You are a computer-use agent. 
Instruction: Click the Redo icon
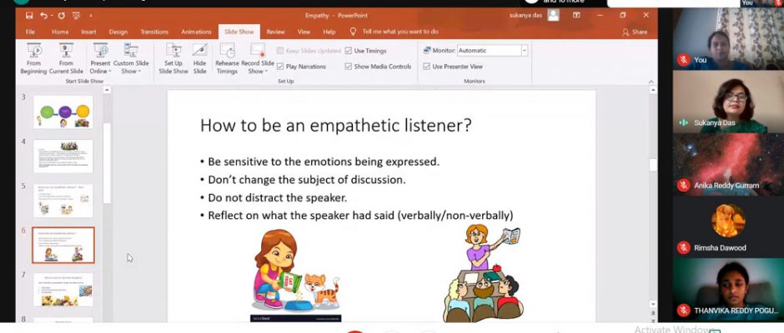61,16
